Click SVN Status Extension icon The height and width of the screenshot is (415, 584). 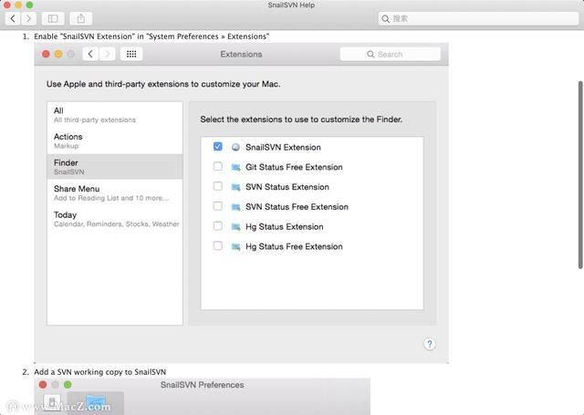click(x=235, y=187)
